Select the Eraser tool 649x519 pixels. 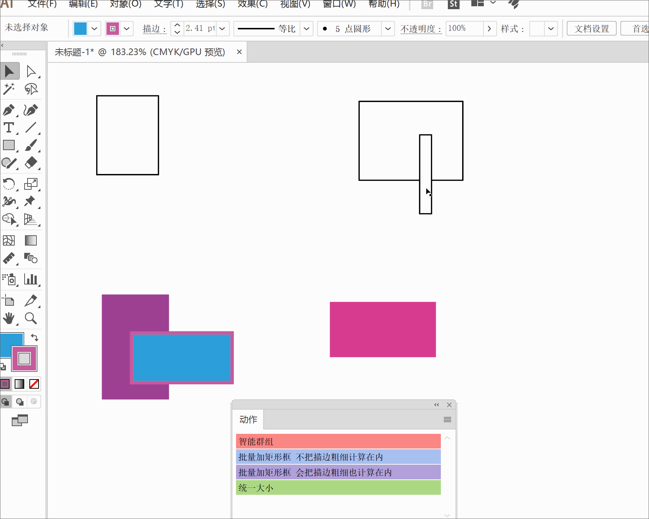click(31, 163)
